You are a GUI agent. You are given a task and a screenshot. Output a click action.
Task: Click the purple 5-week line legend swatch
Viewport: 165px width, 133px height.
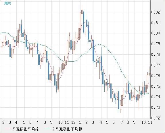(7, 129)
